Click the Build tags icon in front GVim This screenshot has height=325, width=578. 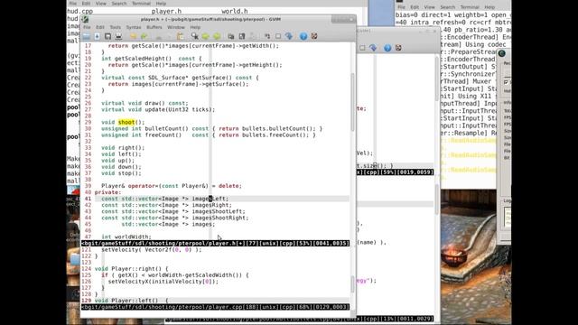[x=278, y=36]
